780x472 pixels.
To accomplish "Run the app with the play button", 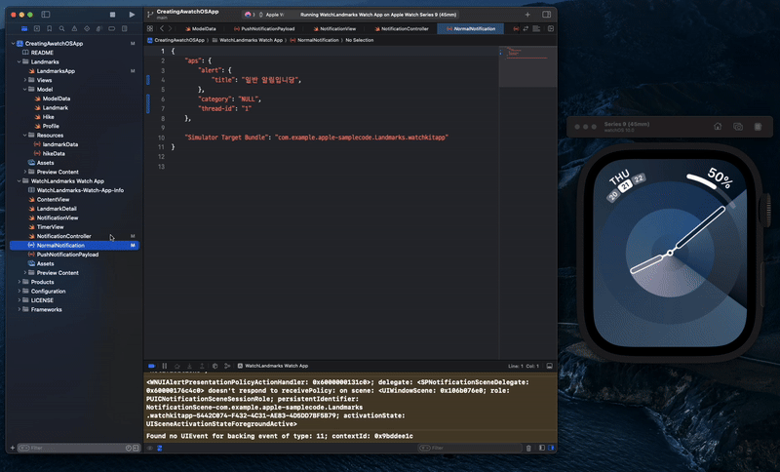I will pos(132,15).
